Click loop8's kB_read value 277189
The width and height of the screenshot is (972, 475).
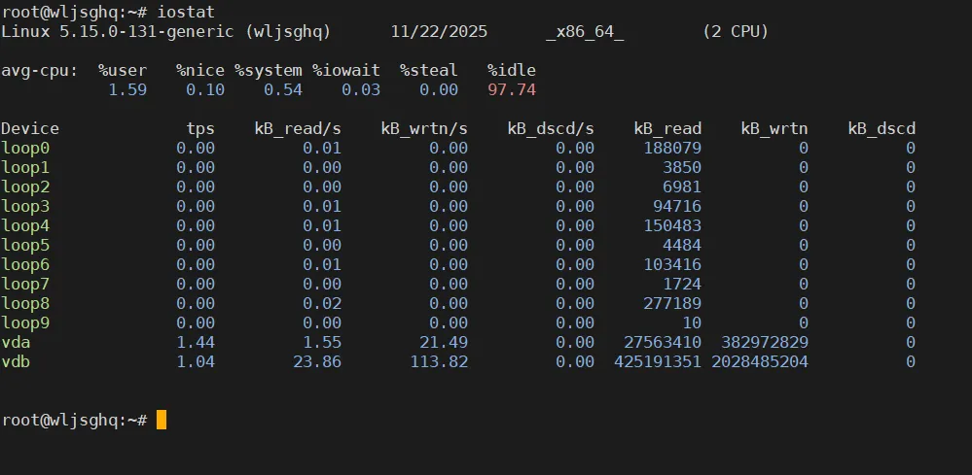click(672, 303)
